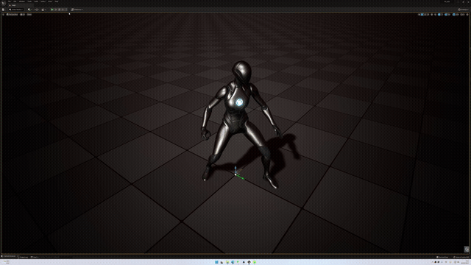This screenshot has width=471, height=265.
Task: Toggle scale snapping in viewport toolbar
Action: 453,15
